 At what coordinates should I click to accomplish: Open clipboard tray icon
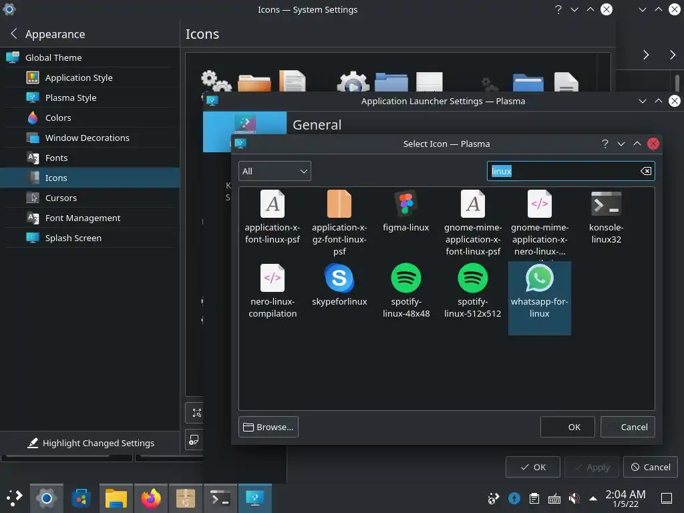tap(534, 498)
